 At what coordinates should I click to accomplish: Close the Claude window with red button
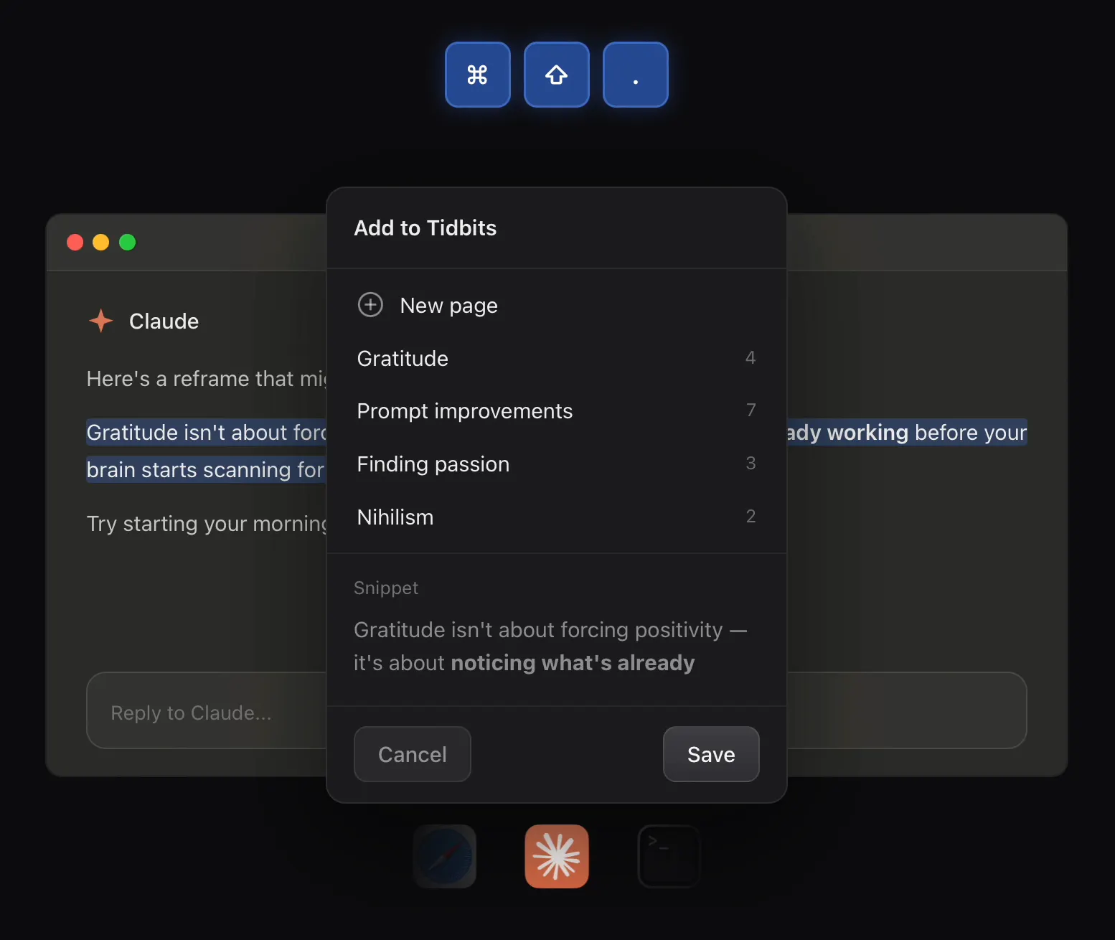[x=75, y=243]
